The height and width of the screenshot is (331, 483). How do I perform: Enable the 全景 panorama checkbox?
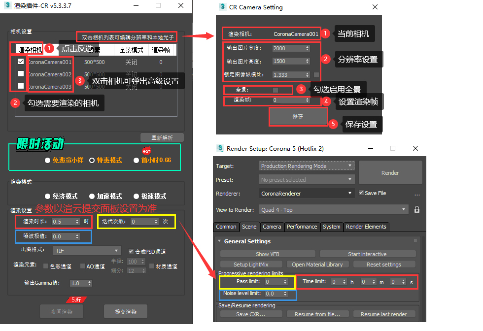tap(276, 90)
